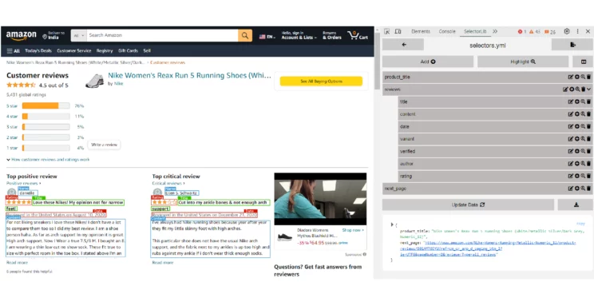Delete the author selector
Image resolution: width=594 pixels, height=302 pixels.
(588, 164)
